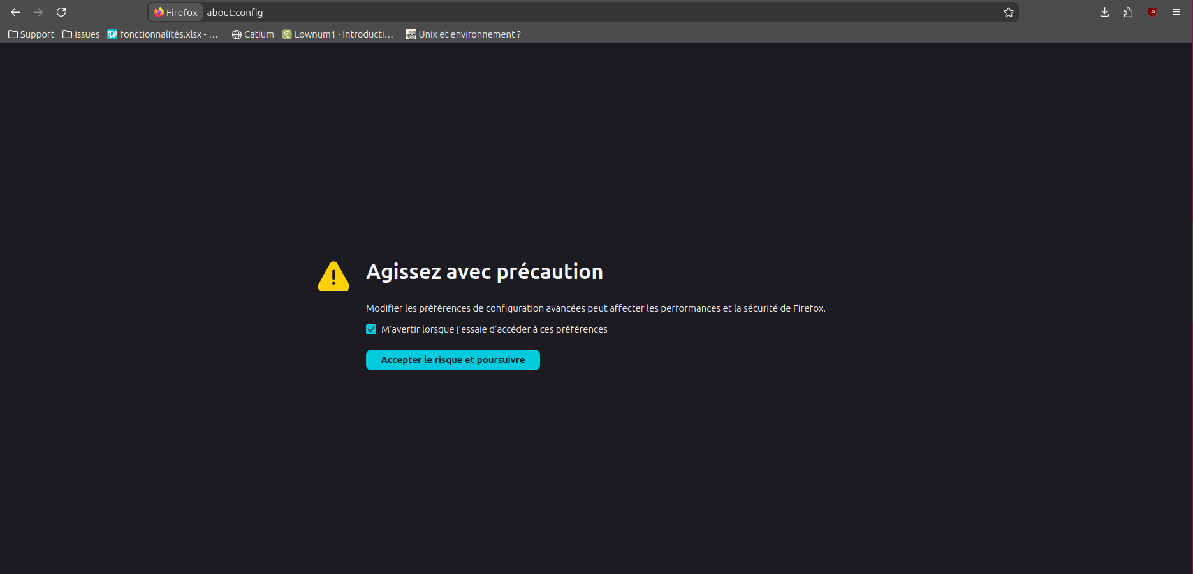Bookmark this page with the star icon
Viewport: 1193px width, 574px height.
(x=1008, y=12)
